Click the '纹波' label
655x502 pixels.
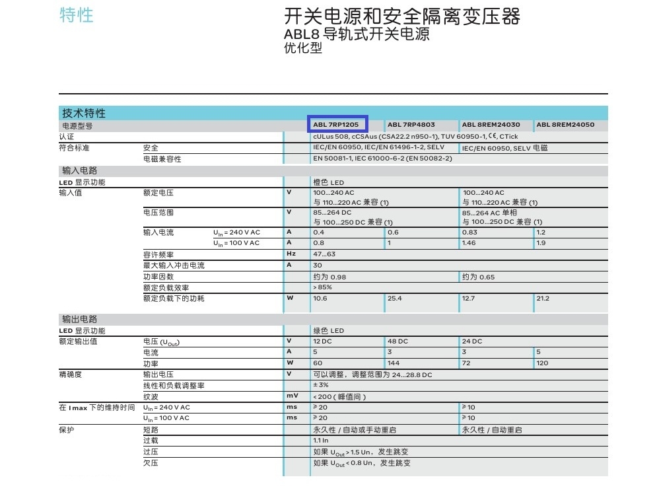pyautogui.click(x=151, y=397)
